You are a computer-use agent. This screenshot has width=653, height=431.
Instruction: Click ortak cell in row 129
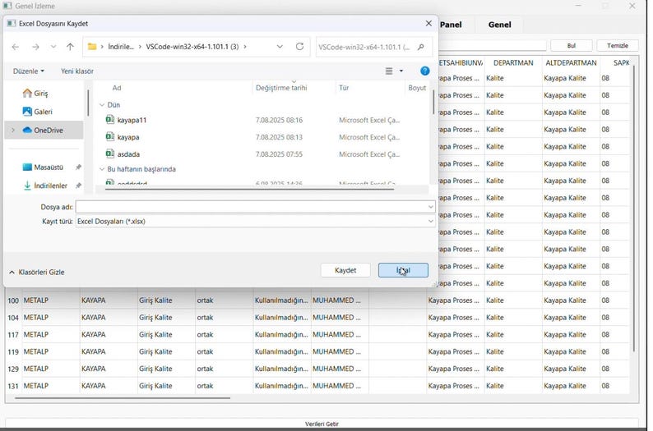(x=224, y=369)
